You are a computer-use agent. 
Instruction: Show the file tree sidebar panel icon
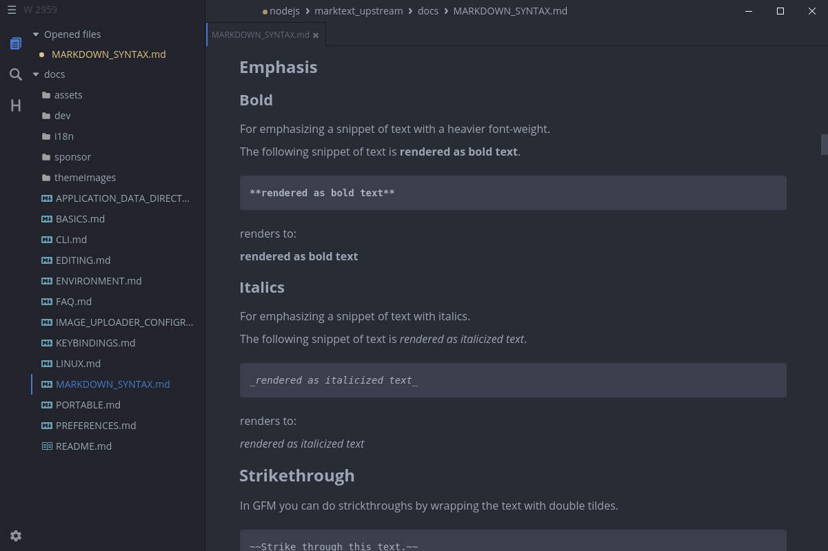[x=15, y=43]
